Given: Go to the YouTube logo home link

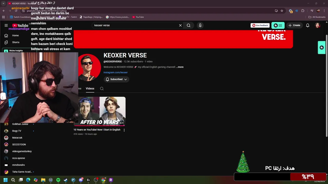Looking at the screenshot, I should click(20, 25).
